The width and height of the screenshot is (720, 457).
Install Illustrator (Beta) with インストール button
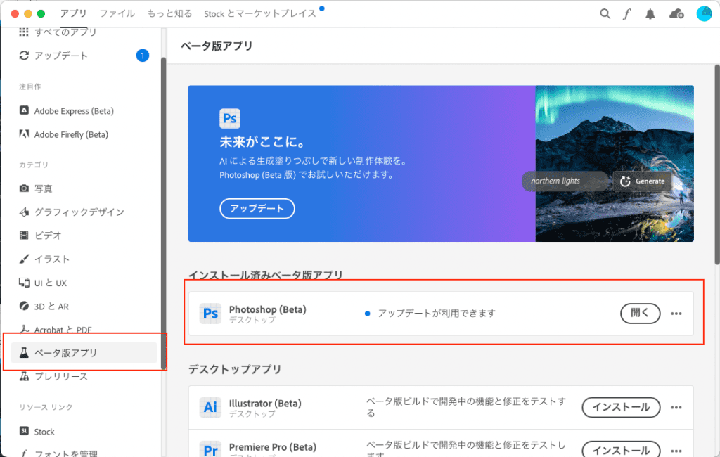(621, 407)
